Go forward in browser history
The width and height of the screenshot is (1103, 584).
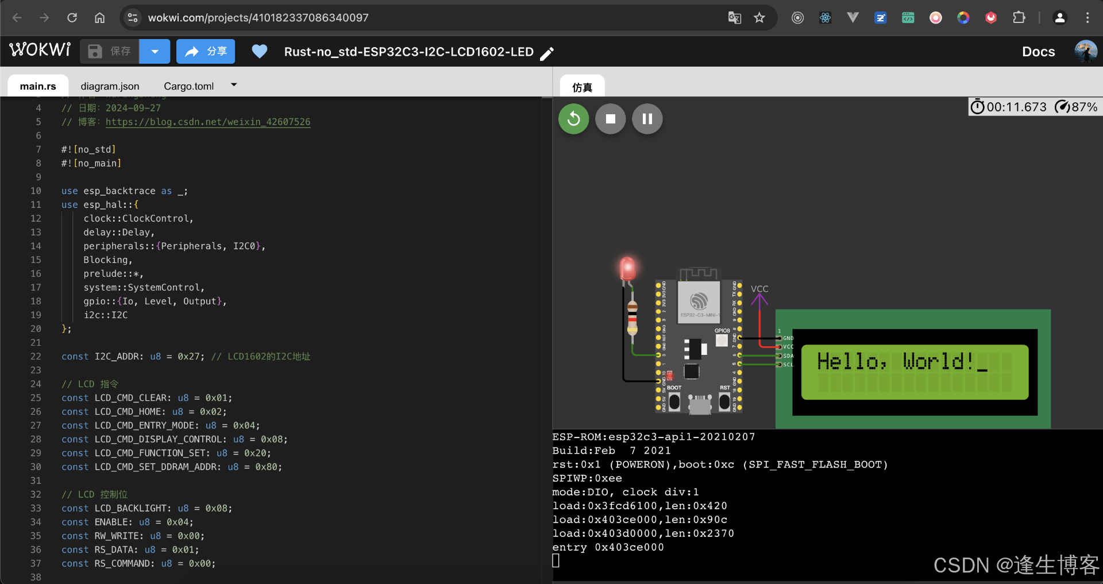coord(44,18)
